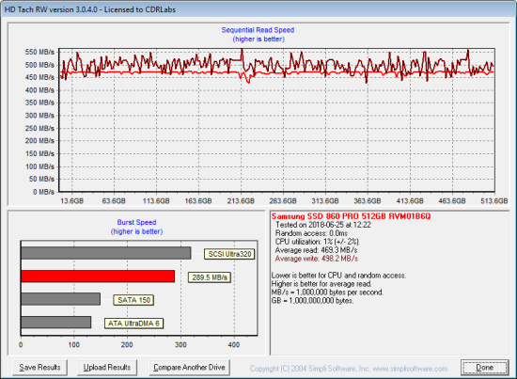Select Compare Another Drive button

click(x=189, y=368)
